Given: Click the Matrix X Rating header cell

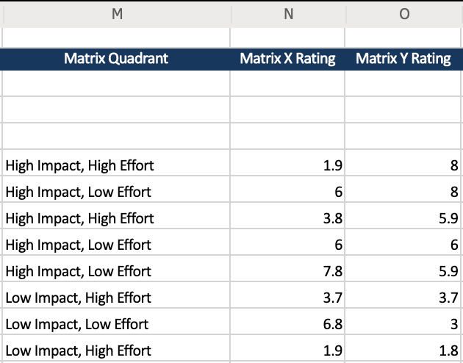Looking at the screenshot, I should click(x=287, y=59).
